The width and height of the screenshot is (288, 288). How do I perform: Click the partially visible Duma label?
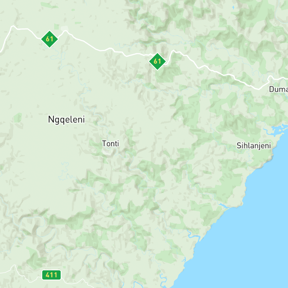278,89
